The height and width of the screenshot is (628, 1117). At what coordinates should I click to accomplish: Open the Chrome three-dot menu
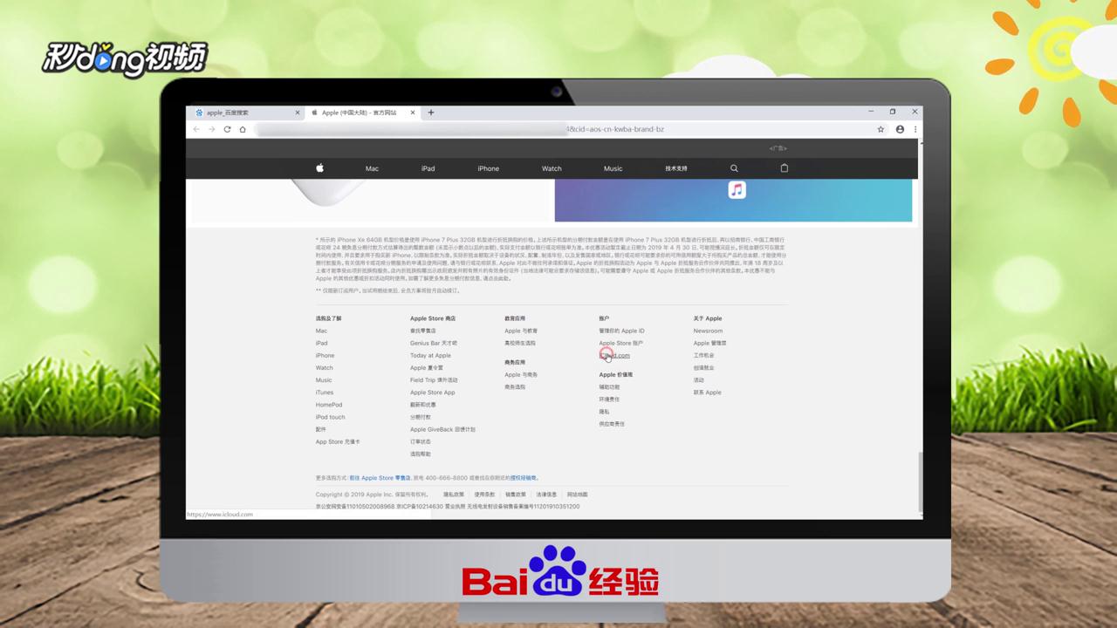click(915, 129)
